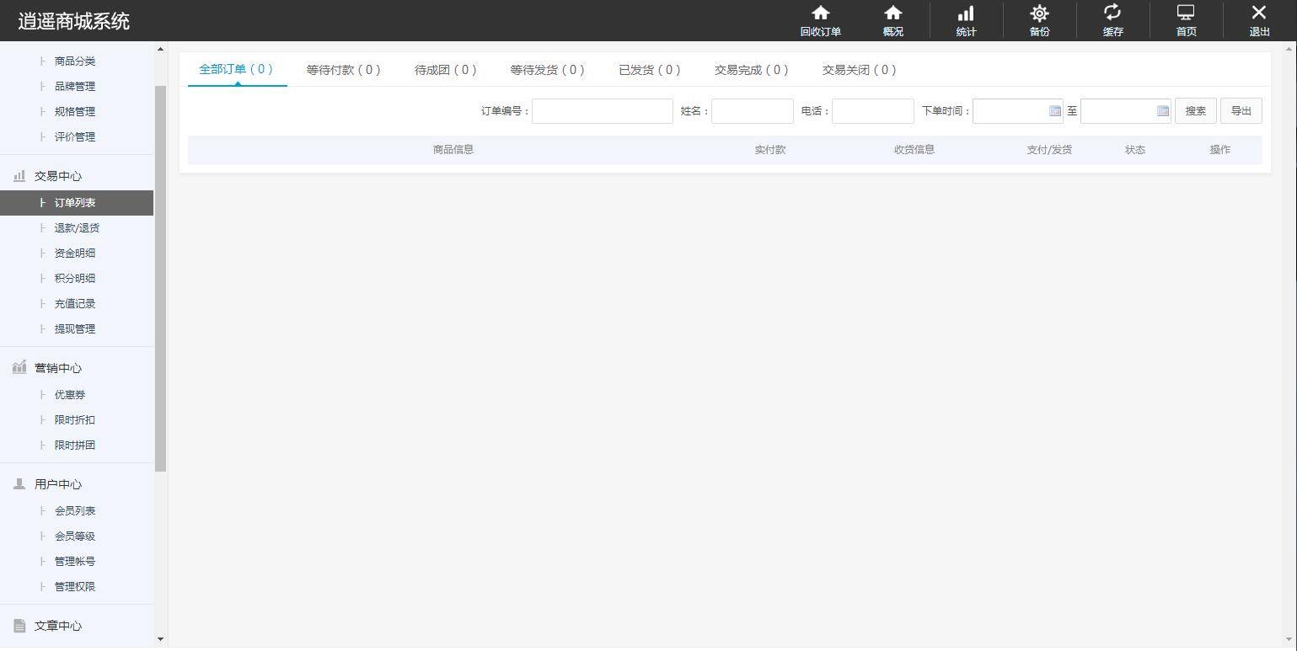Click the 概况 overview icon
The image size is (1297, 651).
click(x=892, y=19)
